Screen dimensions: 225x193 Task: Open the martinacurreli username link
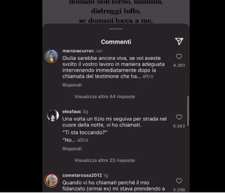tap(78, 51)
